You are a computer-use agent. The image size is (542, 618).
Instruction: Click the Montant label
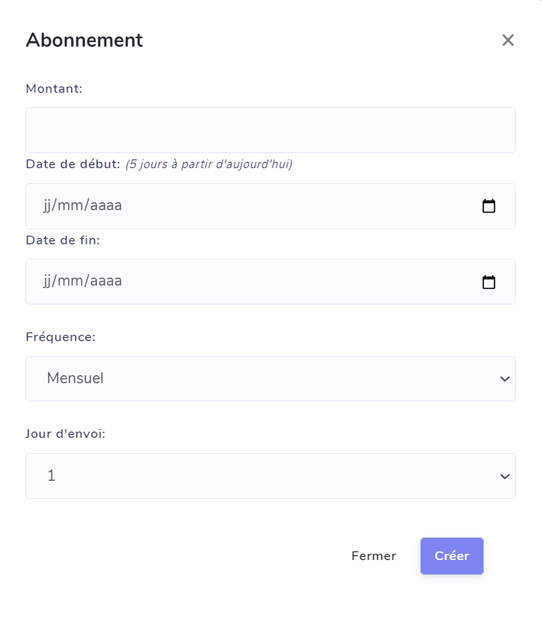click(54, 89)
